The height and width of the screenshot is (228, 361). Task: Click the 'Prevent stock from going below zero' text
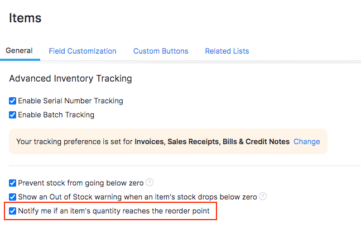click(x=81, y=183)
